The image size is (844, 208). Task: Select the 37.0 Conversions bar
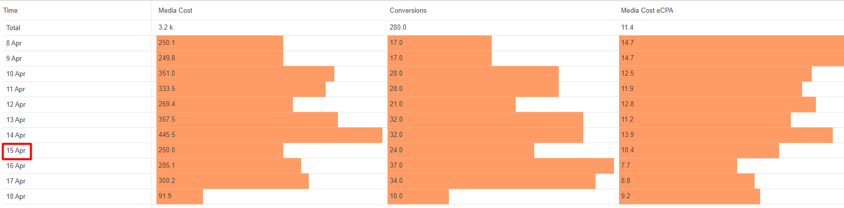[x=500, y=166]
